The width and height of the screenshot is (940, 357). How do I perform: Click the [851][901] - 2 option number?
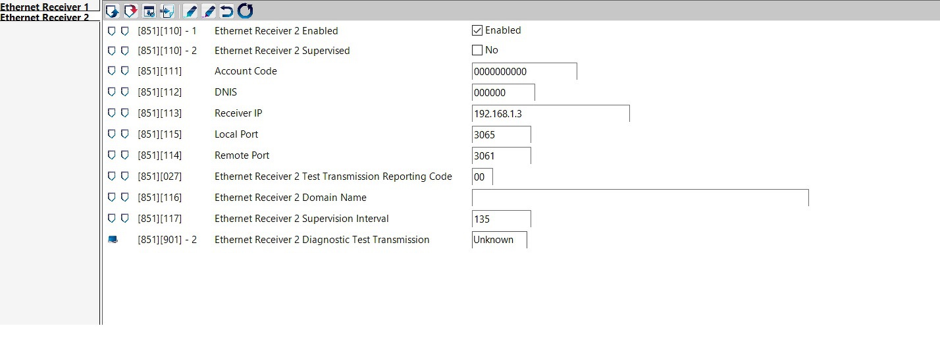(x=167, y=240)
